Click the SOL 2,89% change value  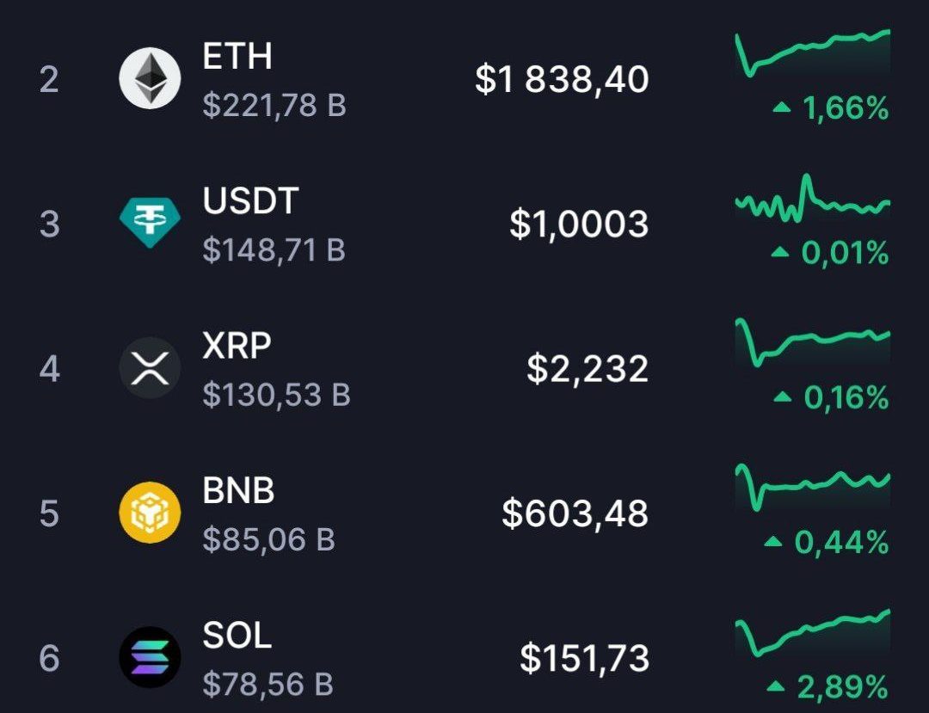point(842,687)
